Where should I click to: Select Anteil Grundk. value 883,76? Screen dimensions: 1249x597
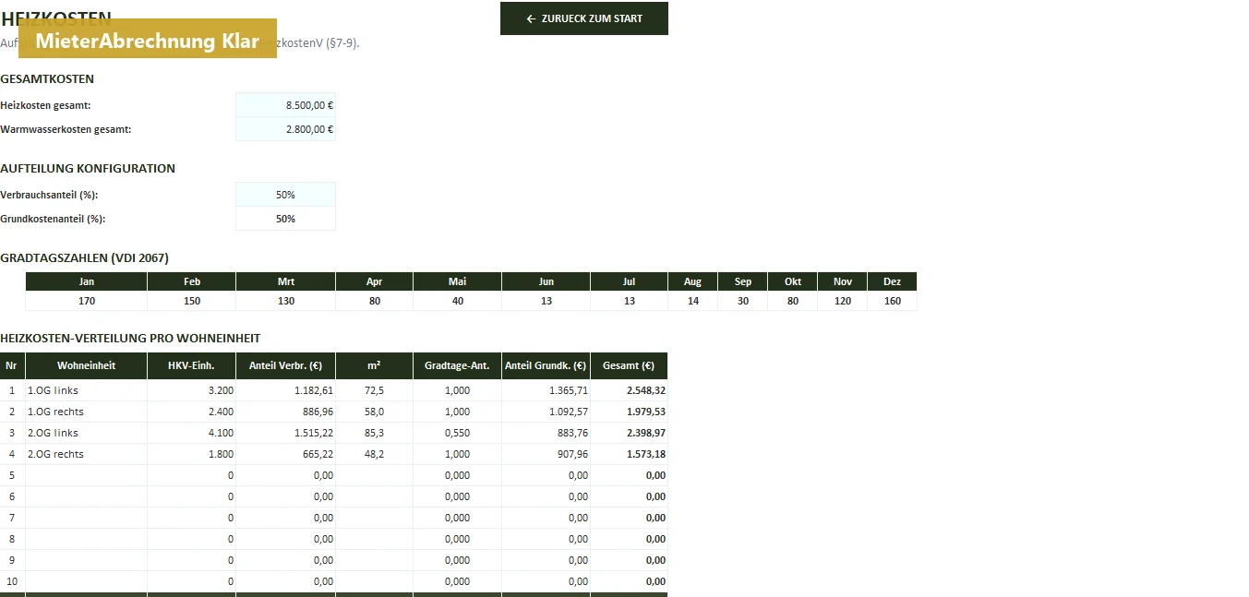pyautogui.click(x=546, y=433)
